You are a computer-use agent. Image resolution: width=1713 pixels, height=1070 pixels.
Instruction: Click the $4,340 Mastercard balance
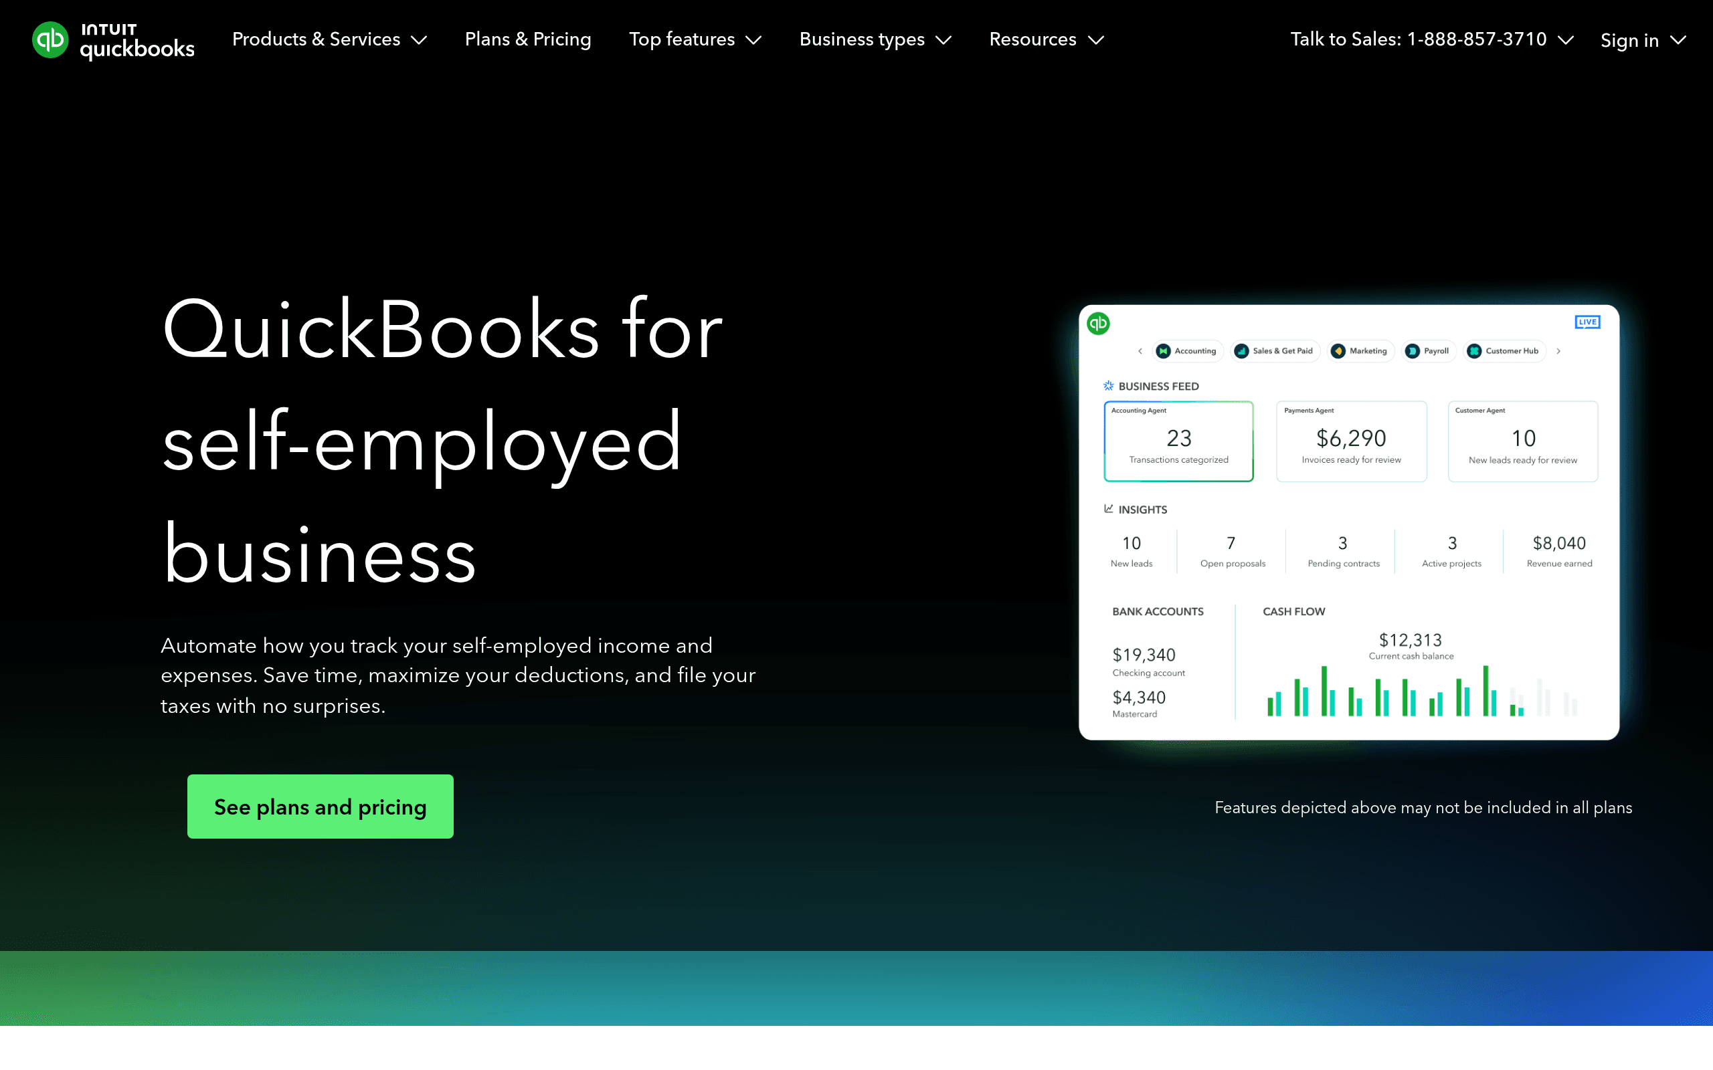click(x=1139, y=703)
